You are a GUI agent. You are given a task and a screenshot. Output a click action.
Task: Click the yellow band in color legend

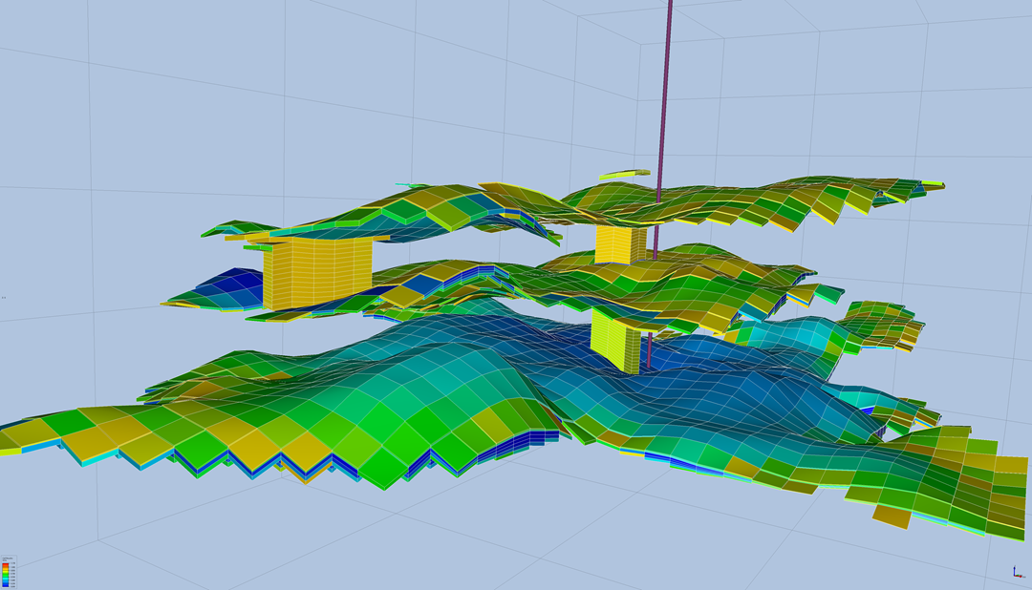tap(6, 571)
